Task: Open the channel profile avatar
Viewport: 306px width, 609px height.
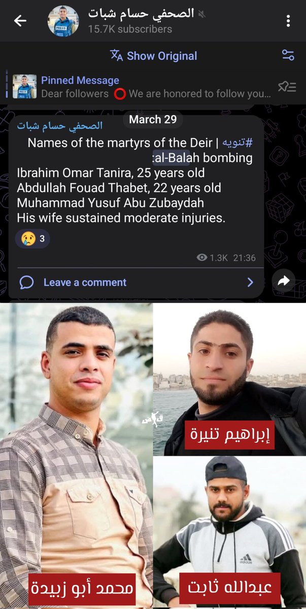Action: tap(63, 21)
